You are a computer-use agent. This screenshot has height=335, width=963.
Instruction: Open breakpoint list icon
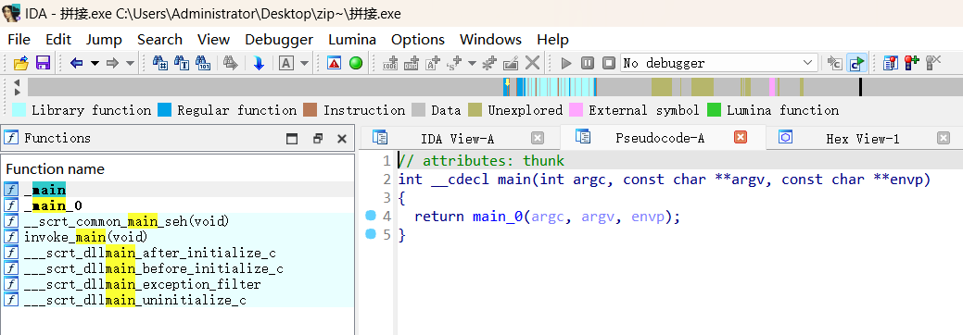[x=891, y=63]
